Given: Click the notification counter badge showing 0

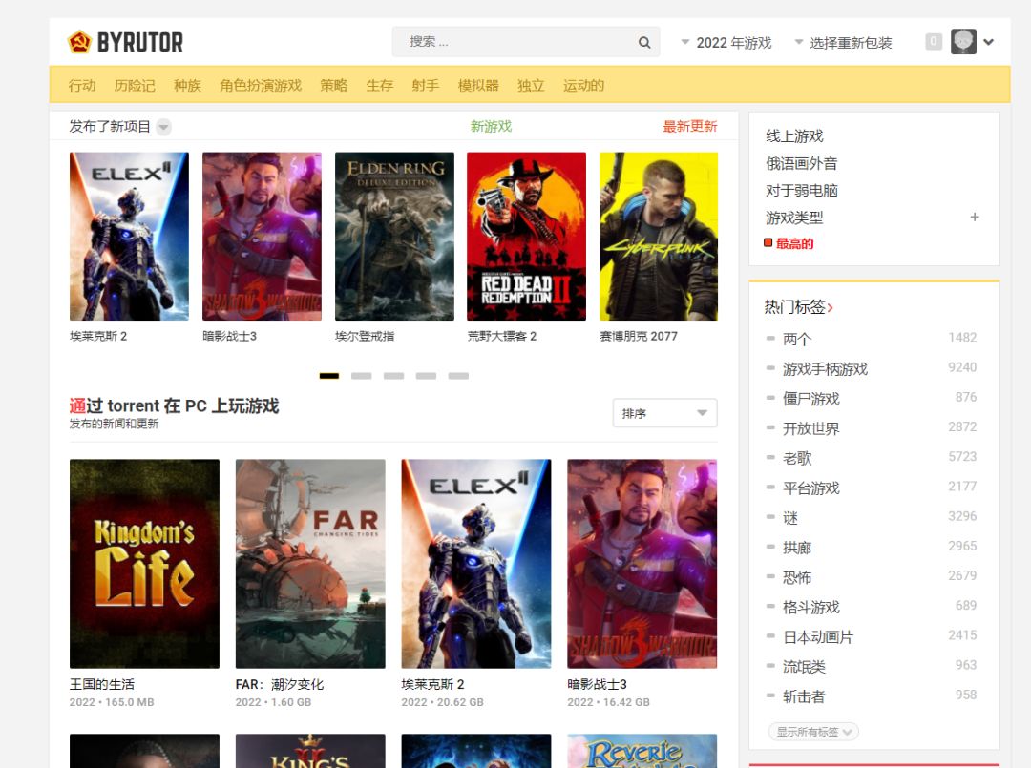Looking at the screenshot, I should tap(934, 41).
